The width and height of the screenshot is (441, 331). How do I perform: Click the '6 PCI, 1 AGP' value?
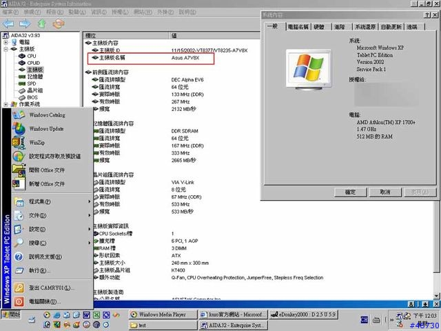click(185, 241)
